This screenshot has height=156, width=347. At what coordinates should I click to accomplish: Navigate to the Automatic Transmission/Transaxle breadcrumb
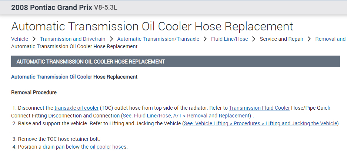pyautogui.click(x=158, y=39)
